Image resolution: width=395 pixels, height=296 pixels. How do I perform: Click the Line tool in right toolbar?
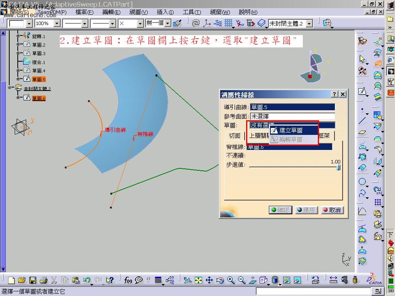(x=362, y=121)
